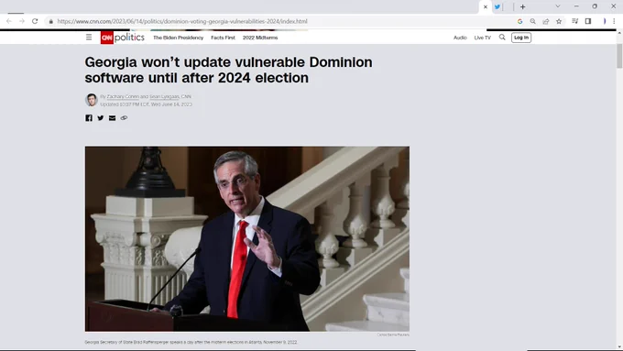Click the Raffensperger article photo
Viewport: 623px width, 351px height.
click(x=247, y=238)
